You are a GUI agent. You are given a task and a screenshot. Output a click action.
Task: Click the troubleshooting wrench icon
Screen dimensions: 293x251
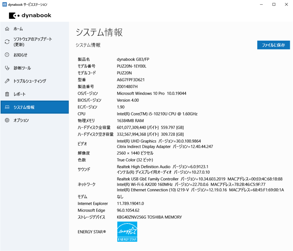click(x=7, y=81)
